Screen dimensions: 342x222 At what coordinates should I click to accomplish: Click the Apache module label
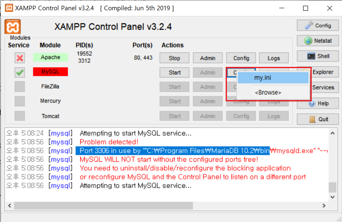[x=50, y=57]
